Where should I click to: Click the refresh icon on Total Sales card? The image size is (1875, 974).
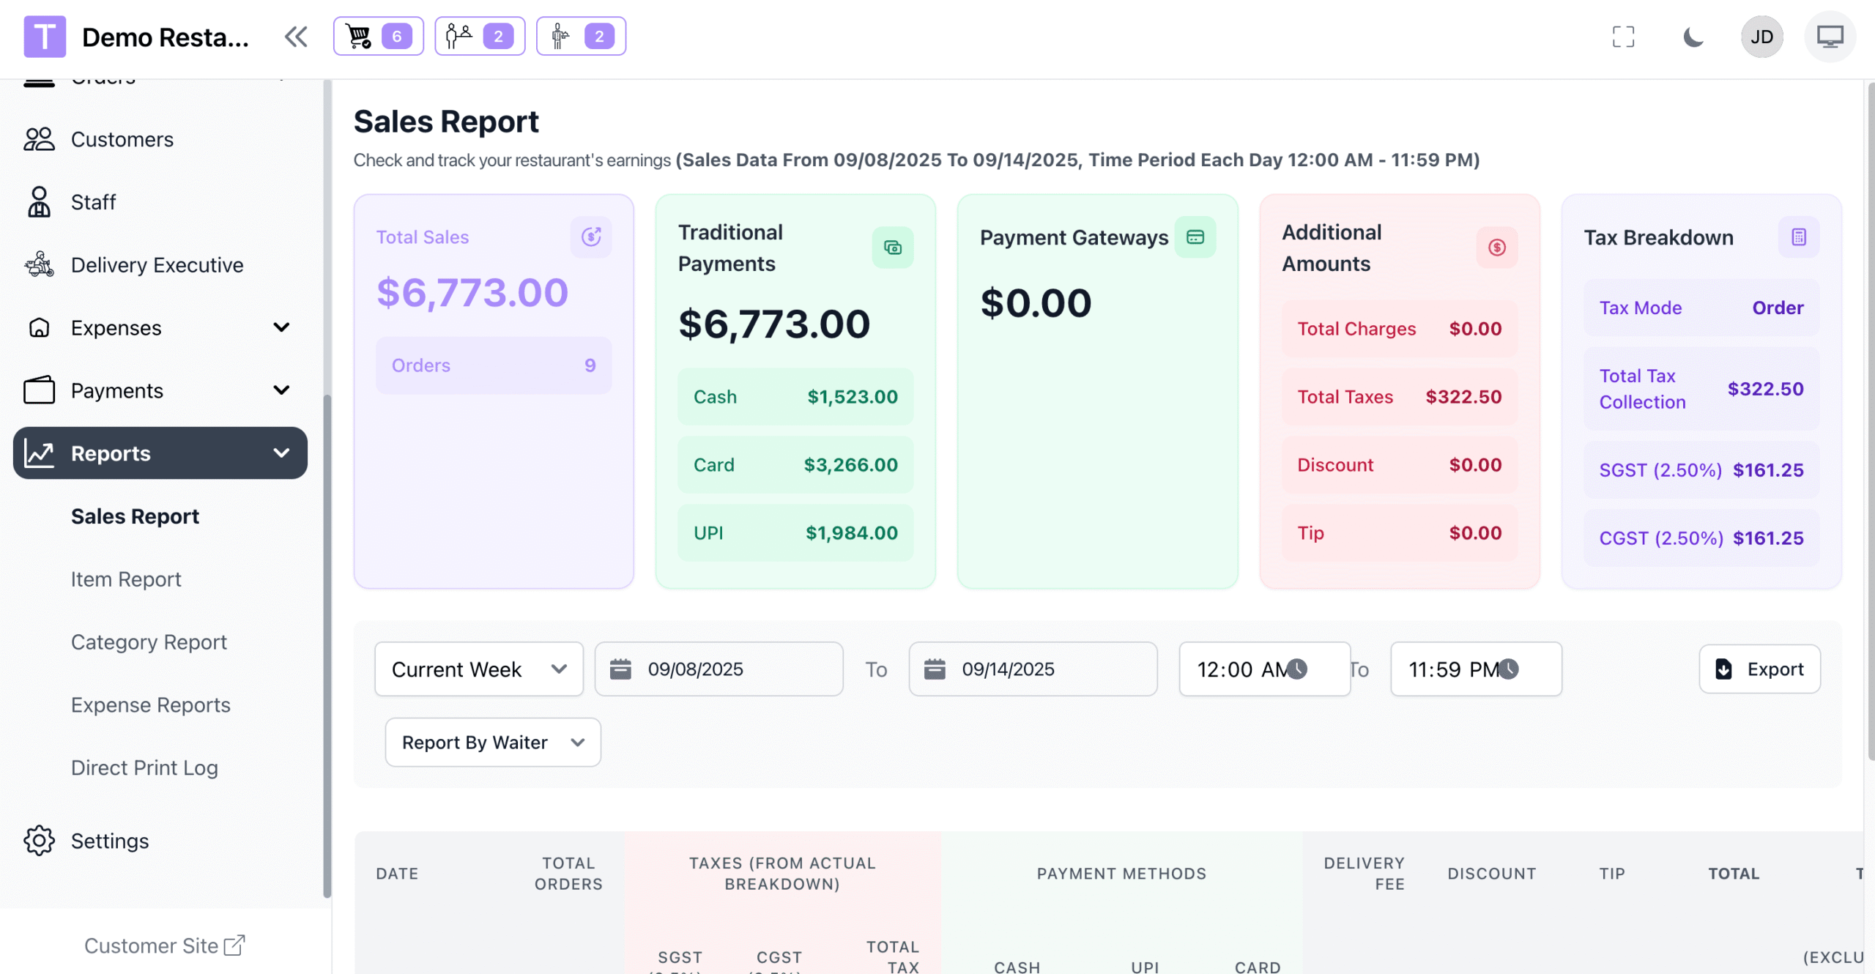coord(591,237)
